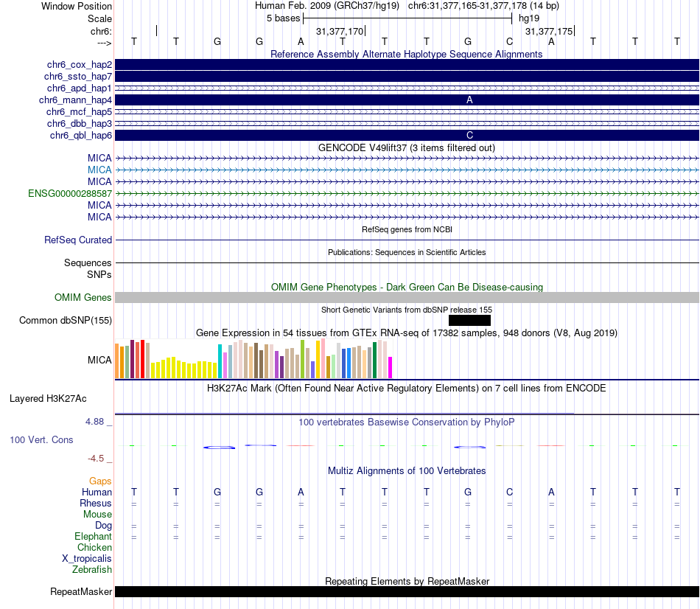Click the Sequences track label
Screen dimensions: 700x609
coord(88,262)
